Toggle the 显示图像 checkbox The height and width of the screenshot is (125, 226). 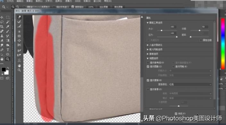148,67
